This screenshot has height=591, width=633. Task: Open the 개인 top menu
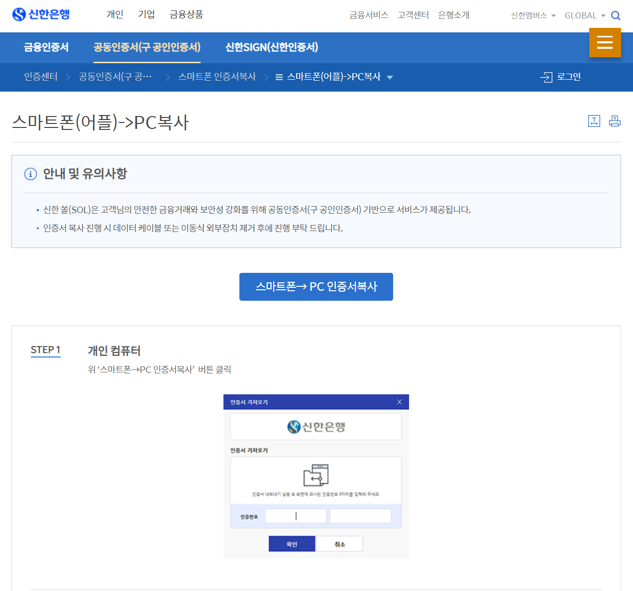pos(115,14)
